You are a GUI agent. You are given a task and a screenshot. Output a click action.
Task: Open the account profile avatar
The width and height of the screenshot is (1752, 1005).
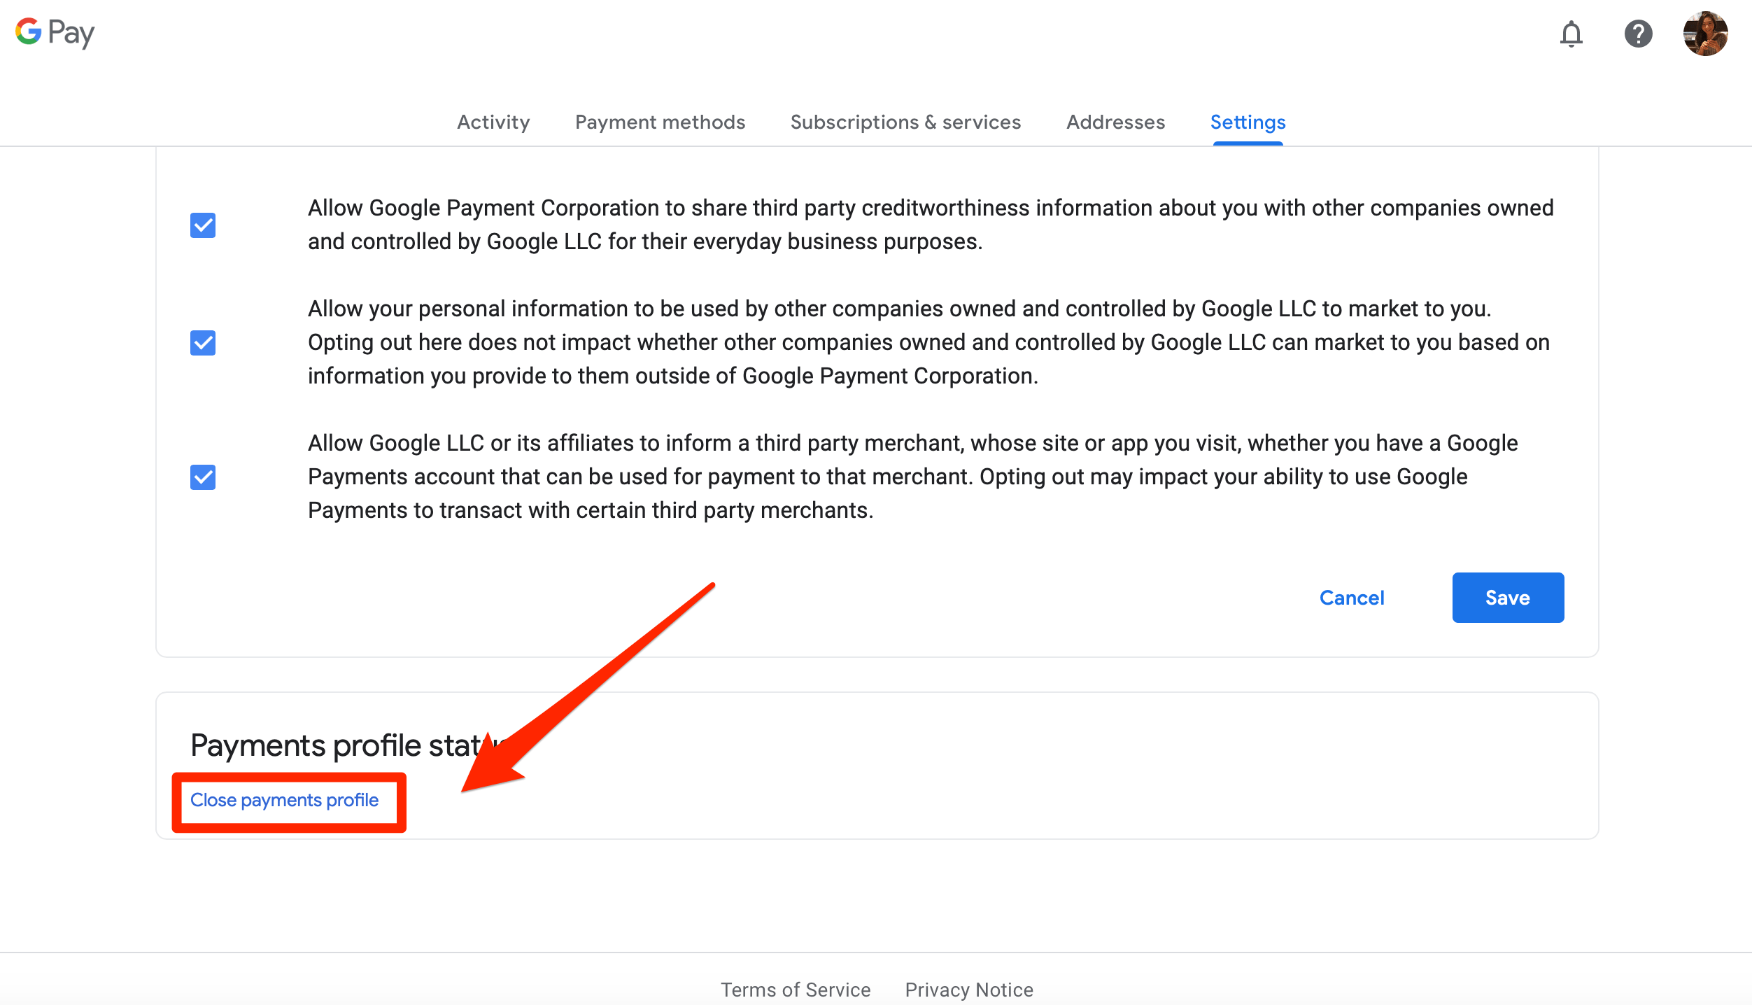coord(1705,34)
